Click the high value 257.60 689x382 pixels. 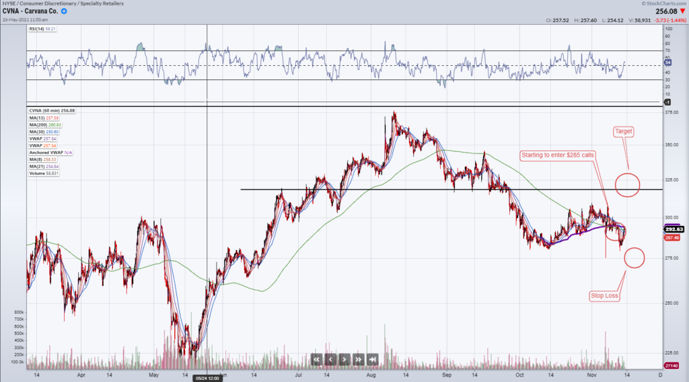point(588,20)
